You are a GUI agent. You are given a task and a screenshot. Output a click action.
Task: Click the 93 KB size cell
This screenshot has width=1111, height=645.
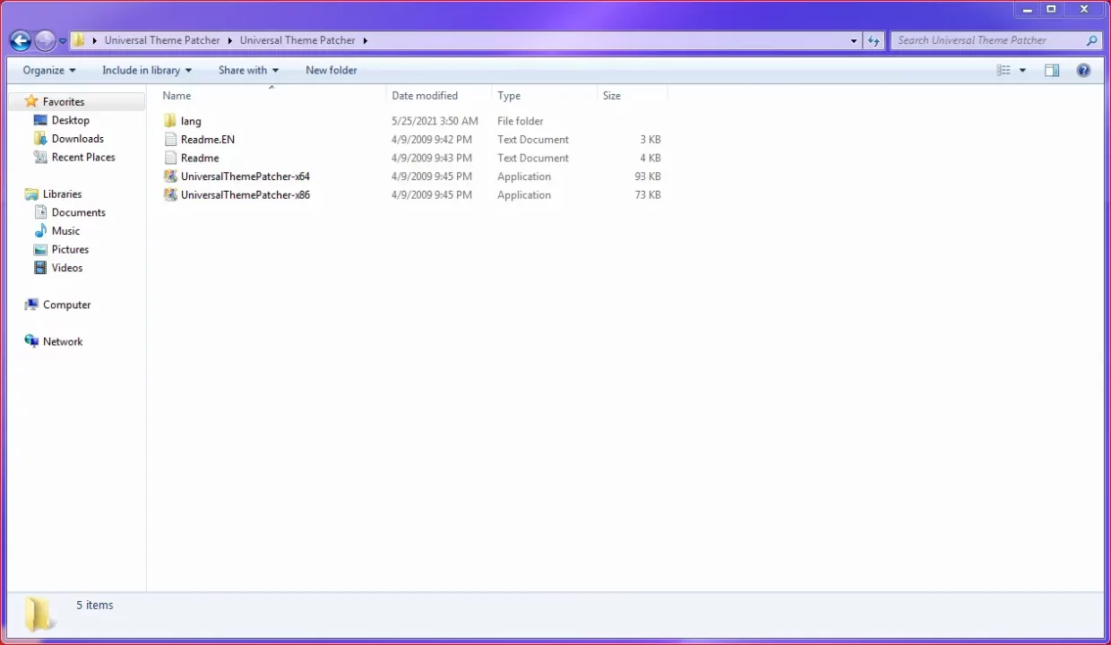pyautogui.click(x=648, y=176)
